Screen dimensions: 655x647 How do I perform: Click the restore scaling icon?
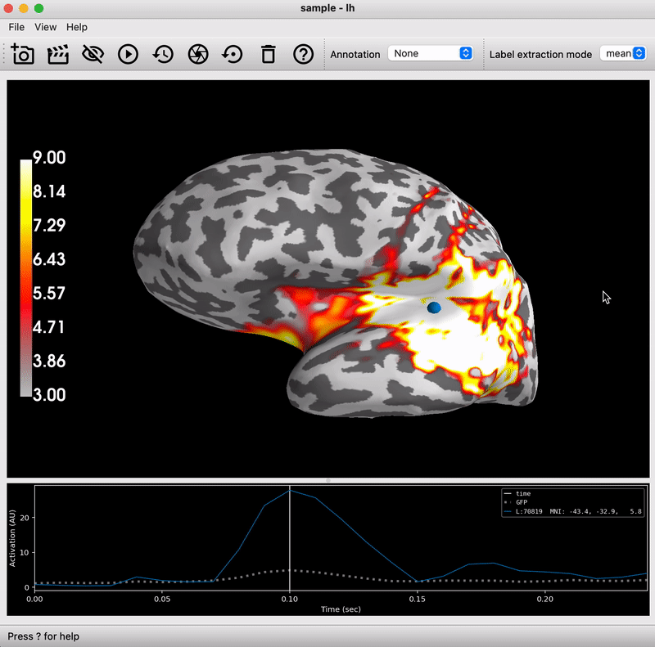pyautogui.click(x=233, y=55)
